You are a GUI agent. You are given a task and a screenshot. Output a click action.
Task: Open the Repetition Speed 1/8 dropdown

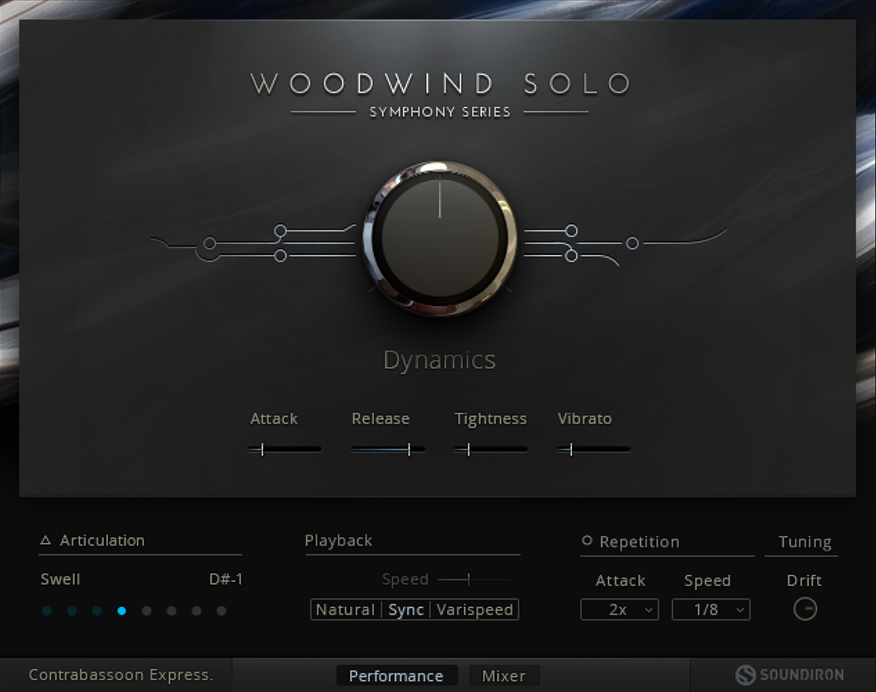pos(711,609)
